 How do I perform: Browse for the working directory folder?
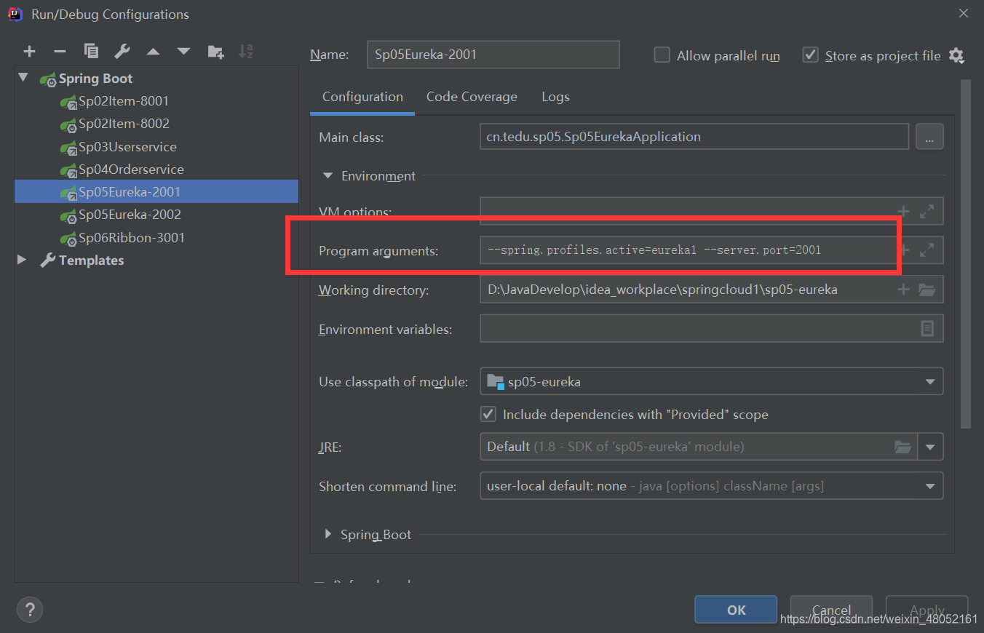point(927,290)
